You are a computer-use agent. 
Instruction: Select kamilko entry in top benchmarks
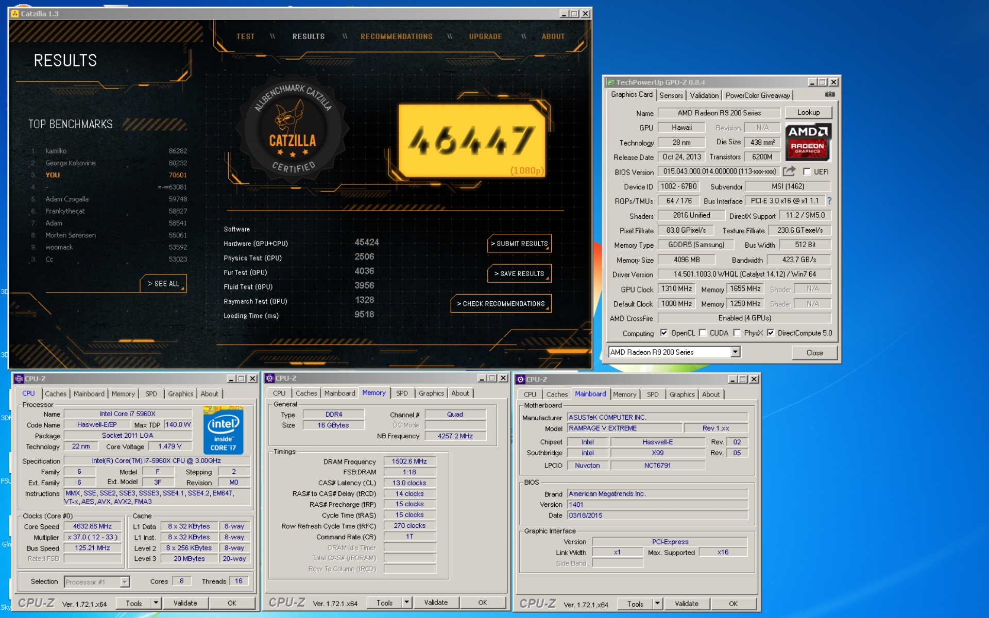108,151
